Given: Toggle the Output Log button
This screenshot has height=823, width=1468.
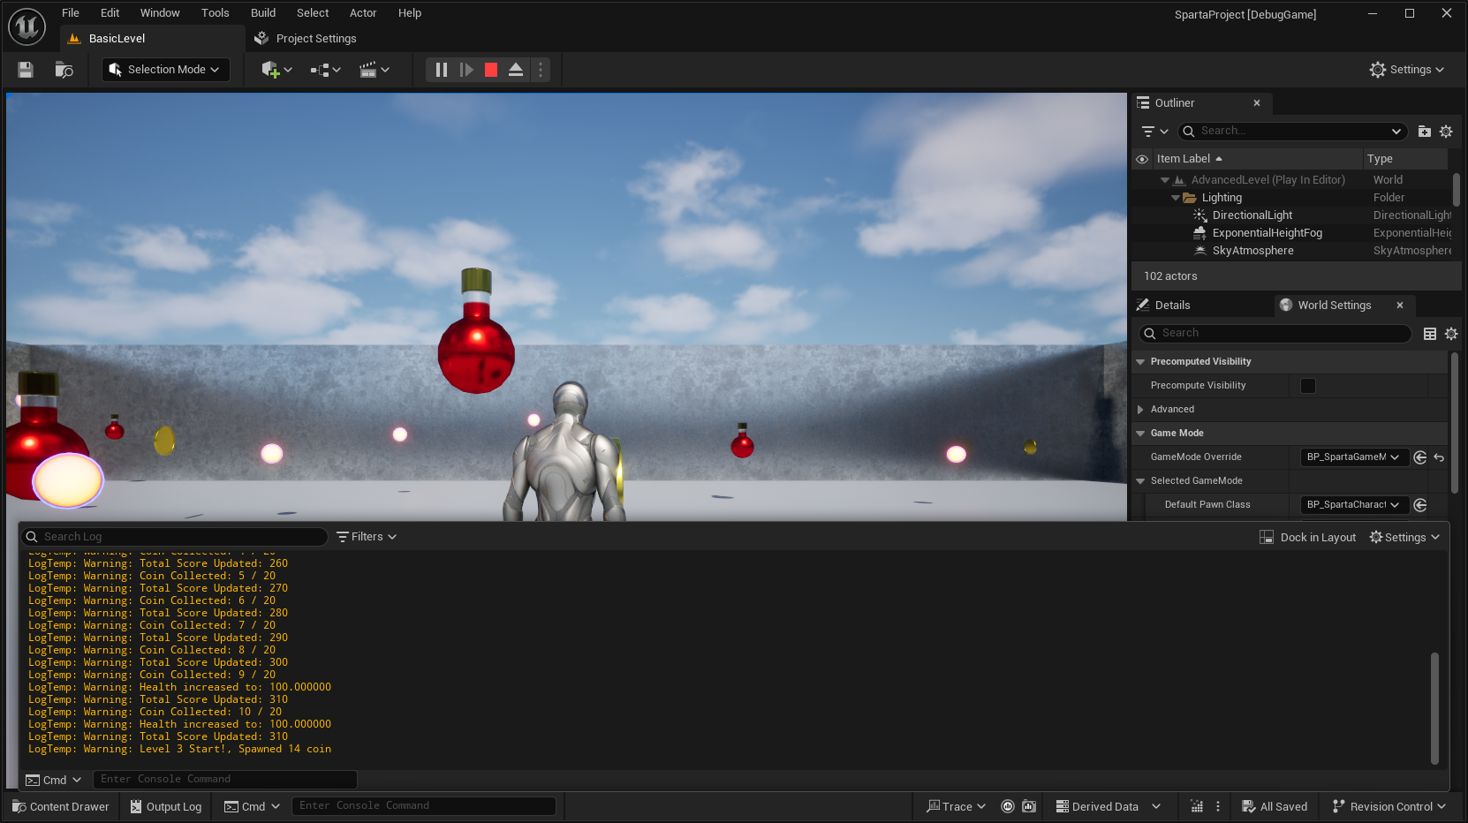Looking at the screenshot, I should tap(166, 807).
